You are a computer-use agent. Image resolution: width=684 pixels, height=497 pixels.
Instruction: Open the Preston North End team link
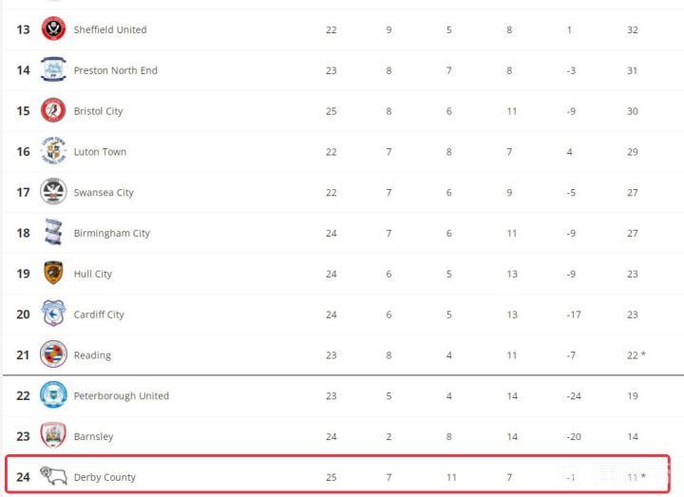point(116,70)
